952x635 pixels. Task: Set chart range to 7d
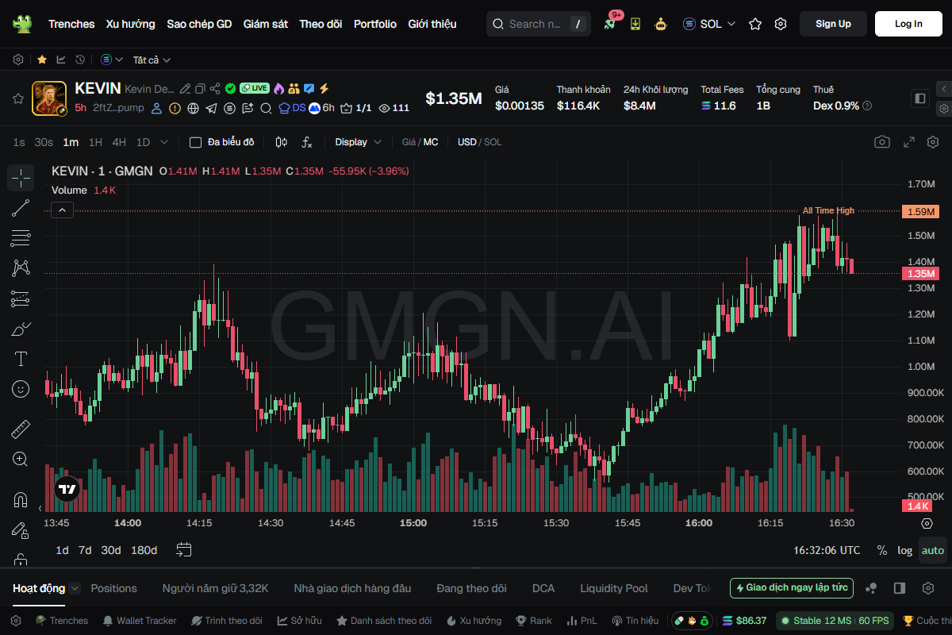click(85, 550)
